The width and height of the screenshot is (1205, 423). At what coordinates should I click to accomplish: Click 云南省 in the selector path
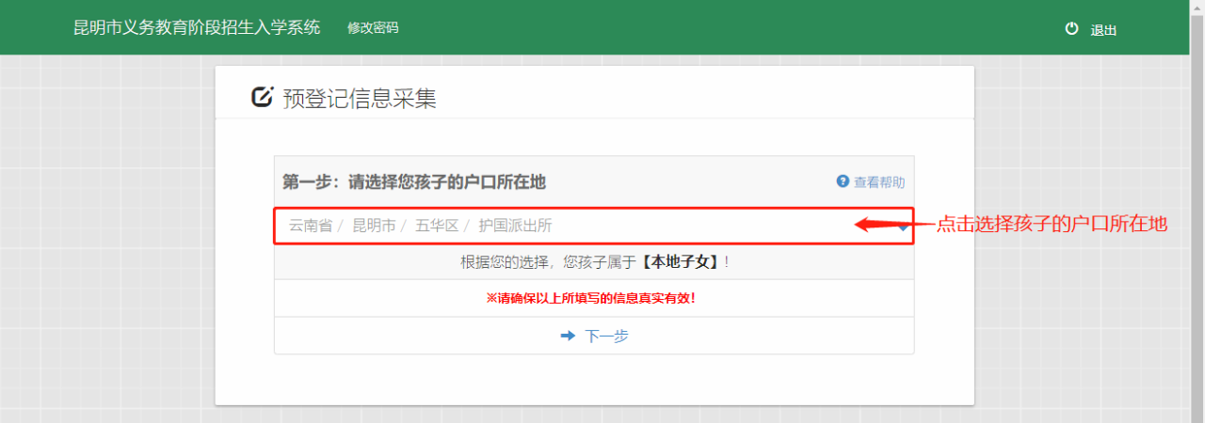tap(310, 226)
